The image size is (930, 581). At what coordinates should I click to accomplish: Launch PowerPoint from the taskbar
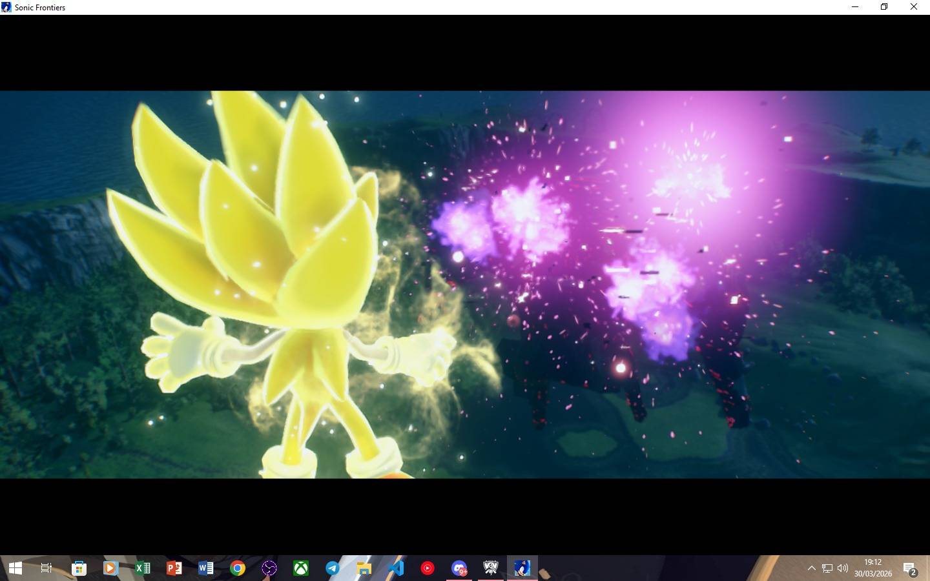[174, 568]
